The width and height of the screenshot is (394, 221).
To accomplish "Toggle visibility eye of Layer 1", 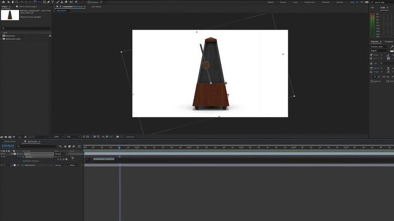I will tap(2, 154).
